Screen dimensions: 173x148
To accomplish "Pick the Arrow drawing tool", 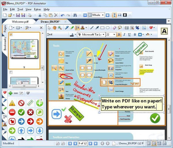I will coord(97,28).
